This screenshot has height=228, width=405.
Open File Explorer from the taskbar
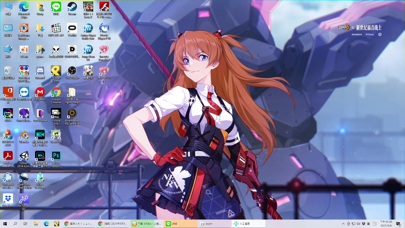(x=36, y=224)
